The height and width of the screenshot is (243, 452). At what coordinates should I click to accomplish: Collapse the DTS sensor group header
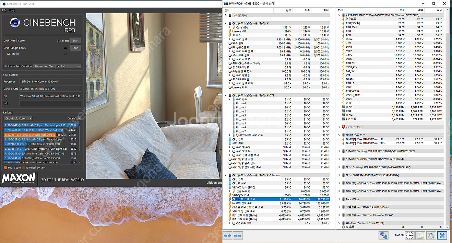click(226, 95)
